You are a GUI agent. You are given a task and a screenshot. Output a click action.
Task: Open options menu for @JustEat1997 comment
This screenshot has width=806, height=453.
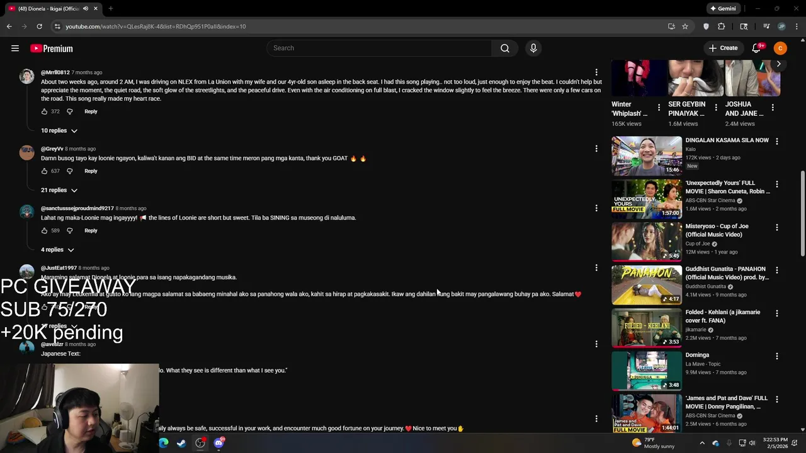[x=596, y=268]
